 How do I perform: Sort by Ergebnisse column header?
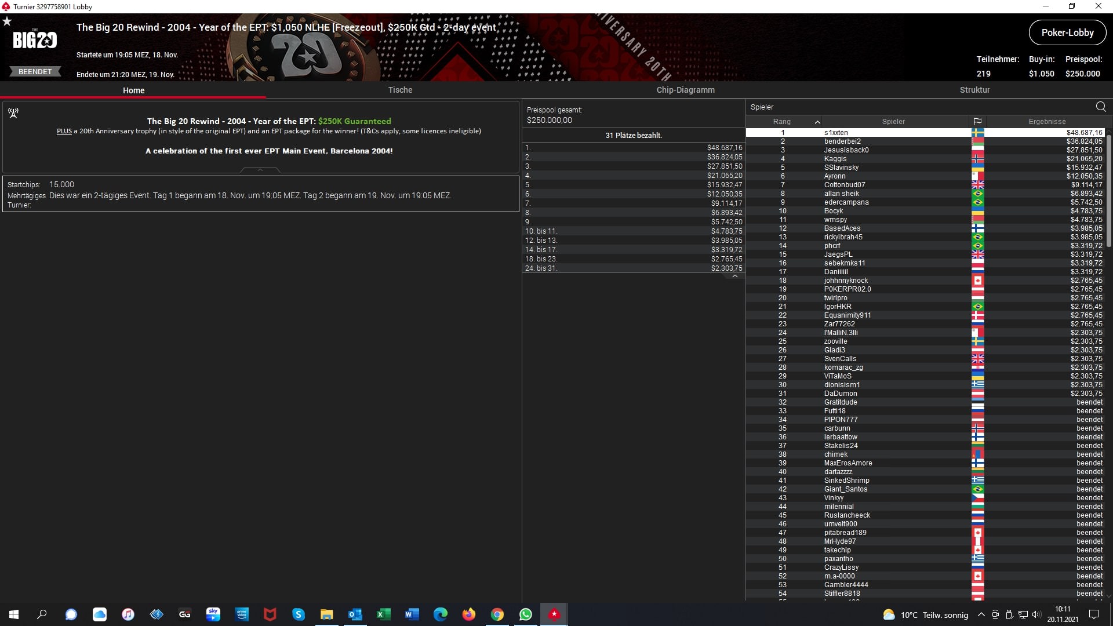click(1047, 122)
